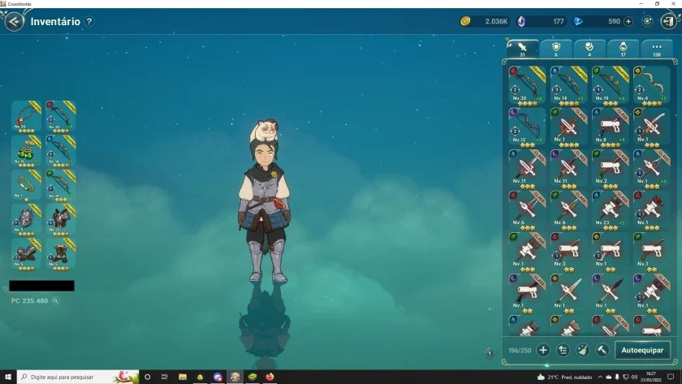Viewport: 682px width, 384px height.
Task: Click the taskbar search box
Action: 78,377
